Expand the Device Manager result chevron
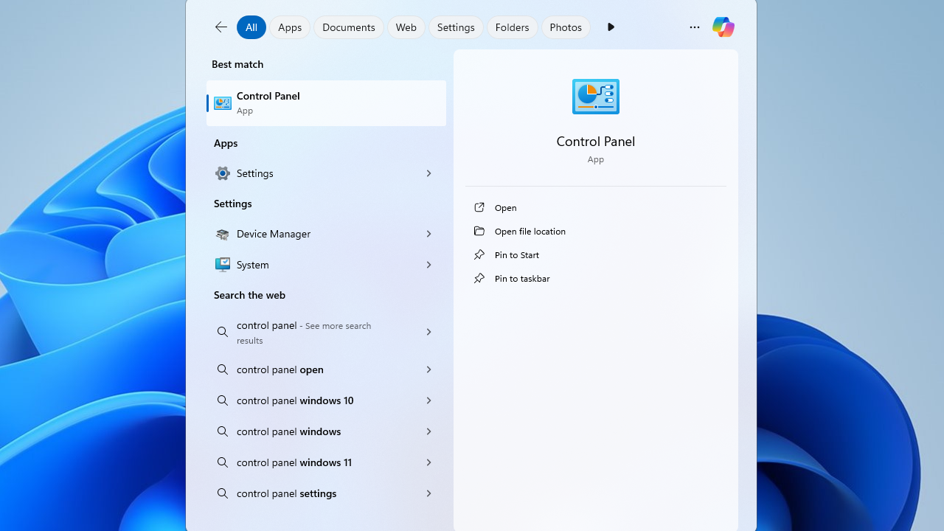The width and height of the screenshot is (944, 531). (428, 234)
